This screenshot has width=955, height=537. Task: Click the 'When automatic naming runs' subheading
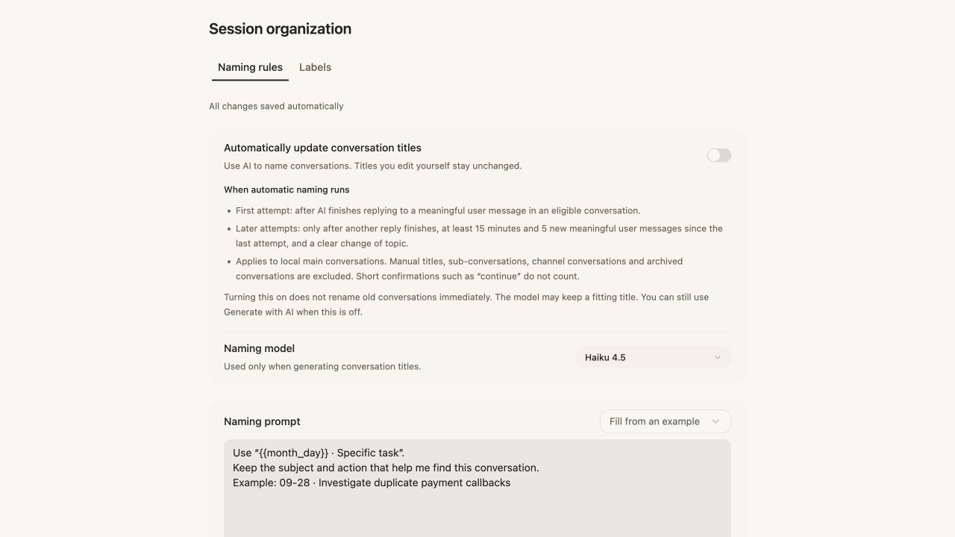point(286,189)
